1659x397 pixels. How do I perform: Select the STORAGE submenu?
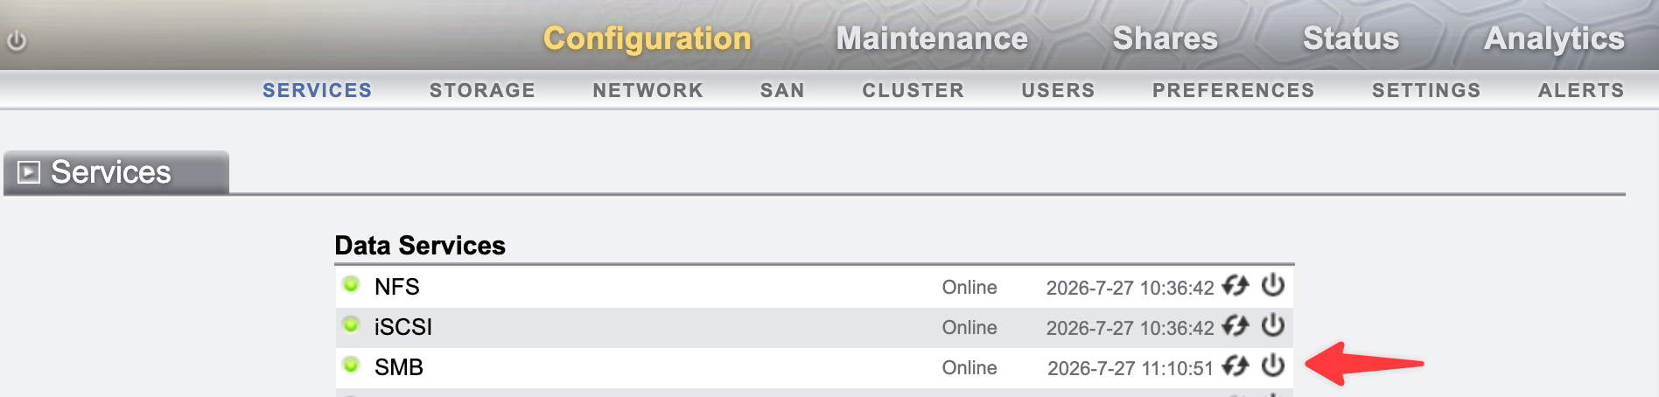pyautogui.click(x=482, y=90)
